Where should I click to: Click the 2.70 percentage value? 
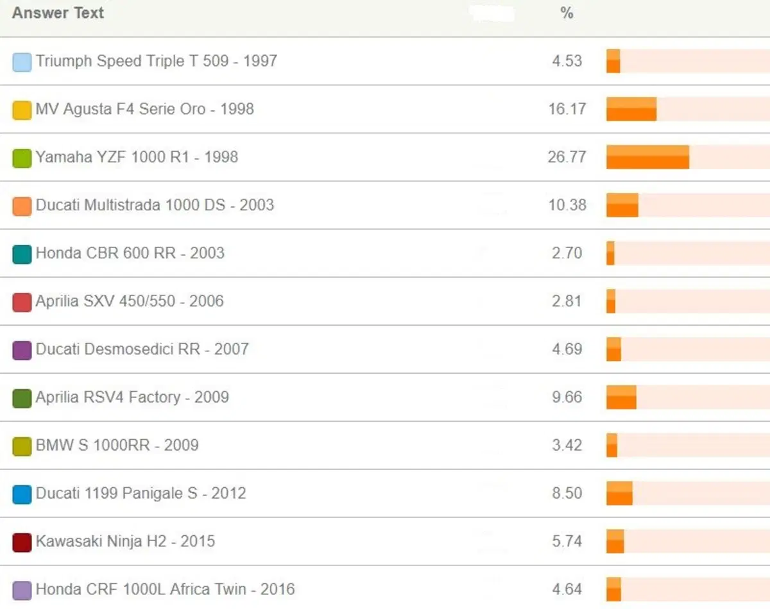click(567, 254)
